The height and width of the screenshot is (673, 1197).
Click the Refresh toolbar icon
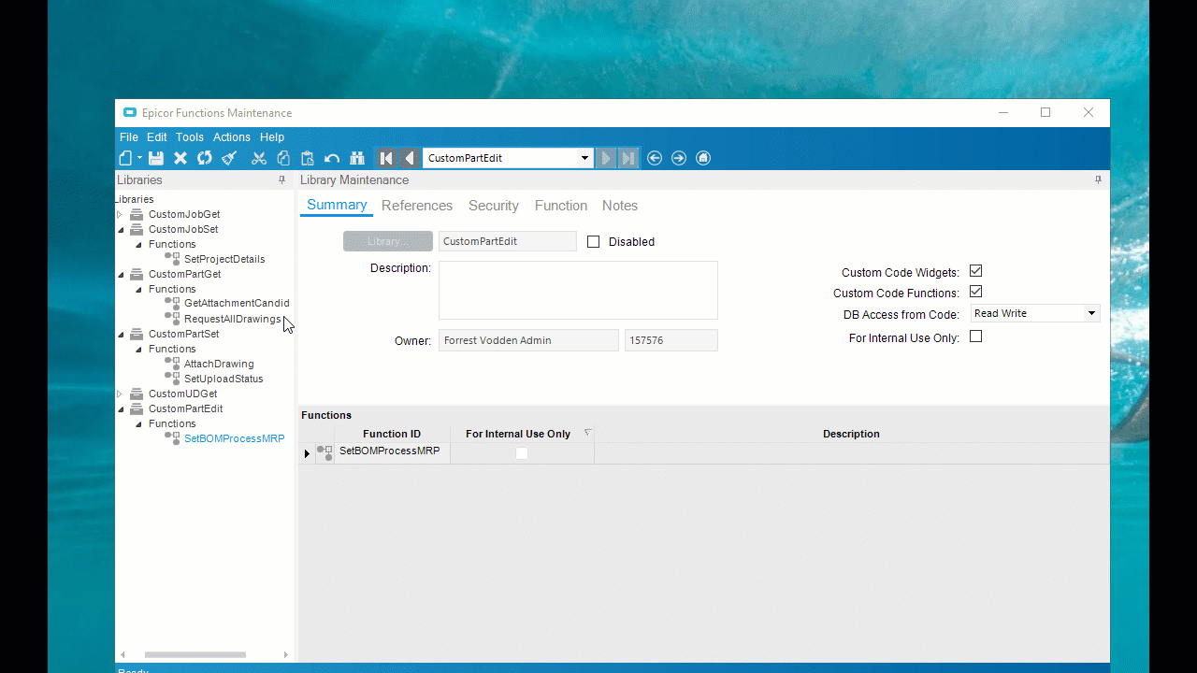[204, 158]
